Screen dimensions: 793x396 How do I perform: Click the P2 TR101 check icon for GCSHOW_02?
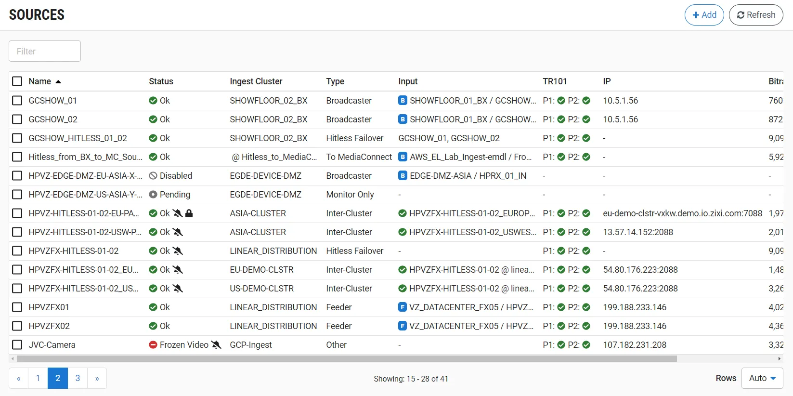pyautogui.click(x=586, y=119)
